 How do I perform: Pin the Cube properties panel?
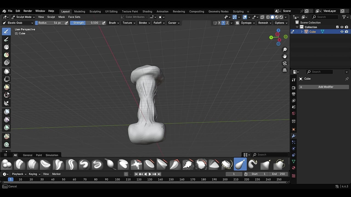click(347, 79)
